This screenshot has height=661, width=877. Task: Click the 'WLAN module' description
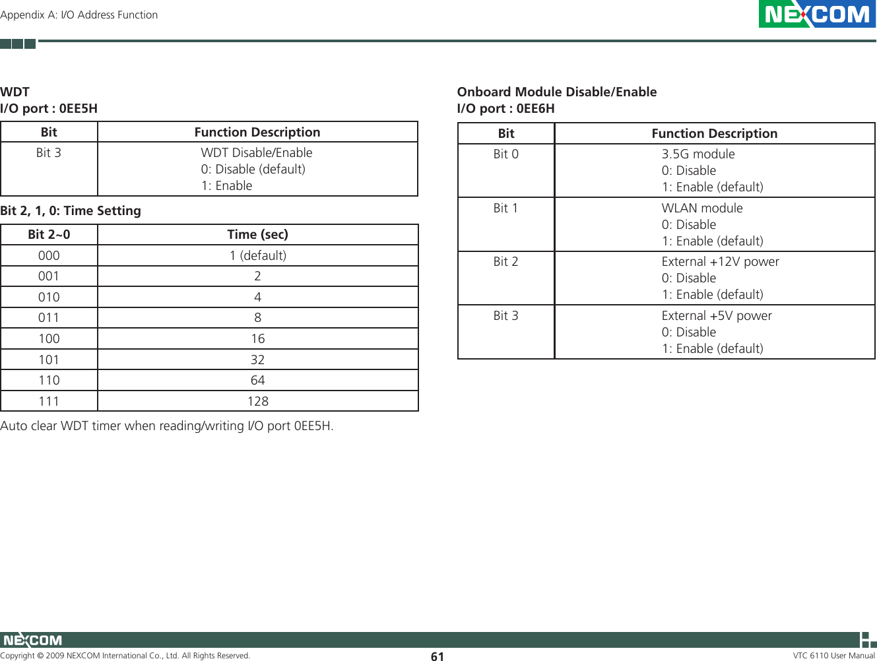click(x=702, y=208)
